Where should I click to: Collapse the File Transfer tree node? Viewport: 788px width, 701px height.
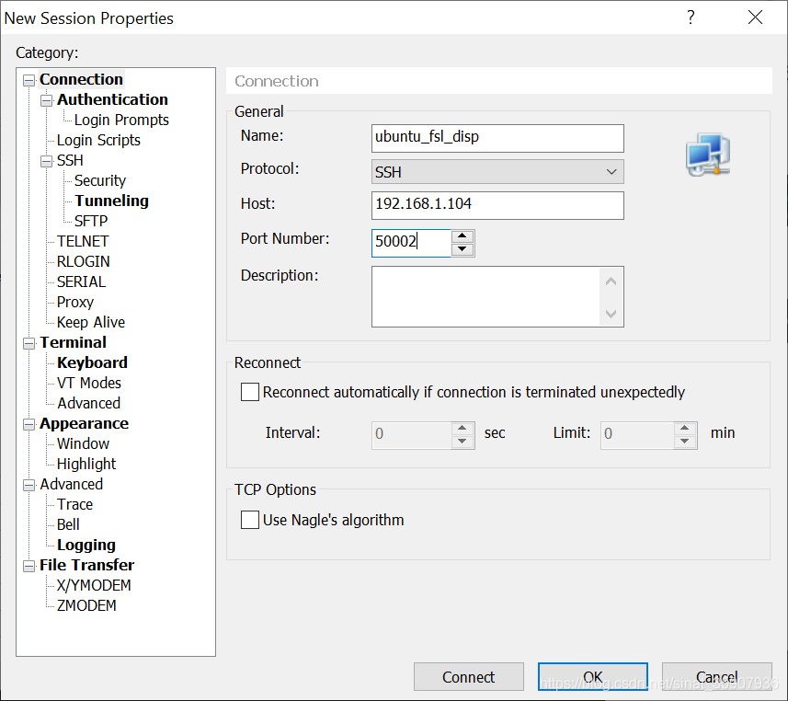[29, 567]
